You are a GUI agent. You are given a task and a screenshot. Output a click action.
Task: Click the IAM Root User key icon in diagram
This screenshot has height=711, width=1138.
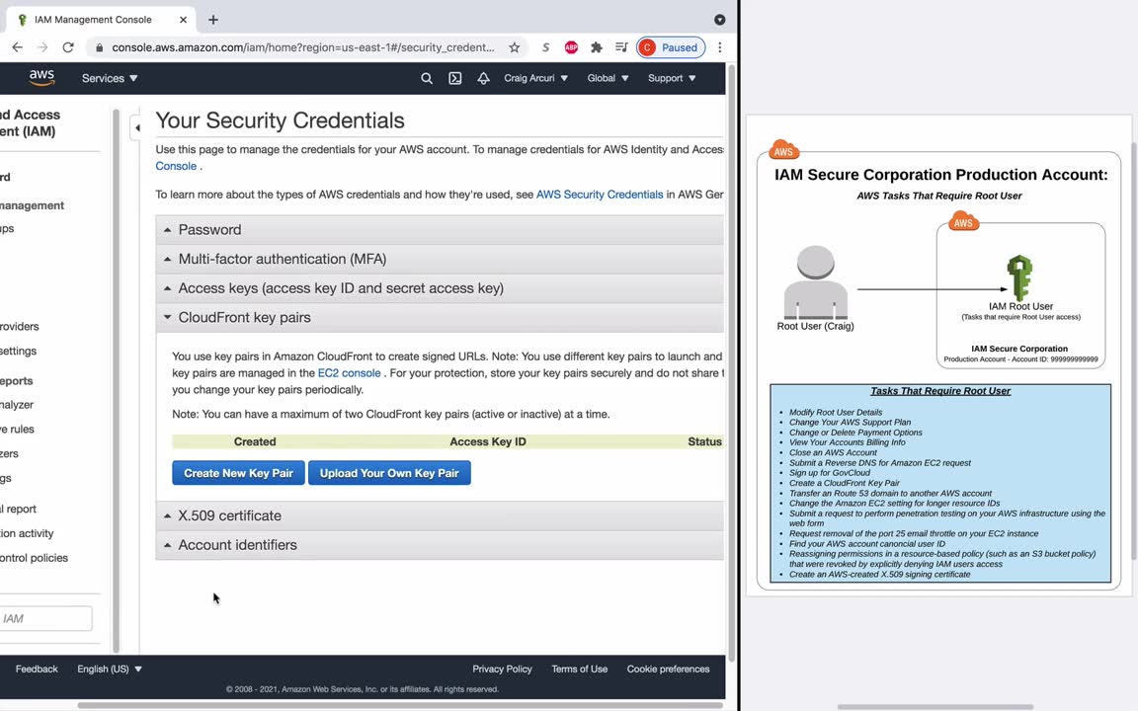coord(1019,277)
